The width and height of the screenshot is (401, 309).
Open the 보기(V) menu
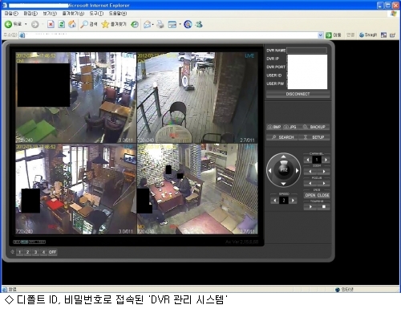point(50,14)
